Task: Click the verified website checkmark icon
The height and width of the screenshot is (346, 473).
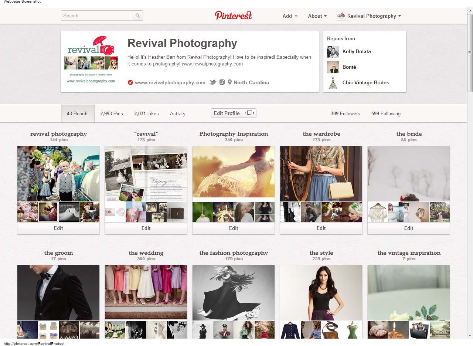Action: coord(130,82)
